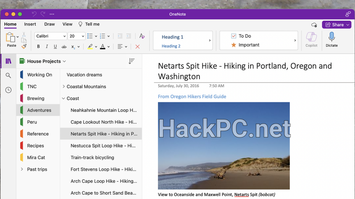Click the Share button

(x=336, y=25)
